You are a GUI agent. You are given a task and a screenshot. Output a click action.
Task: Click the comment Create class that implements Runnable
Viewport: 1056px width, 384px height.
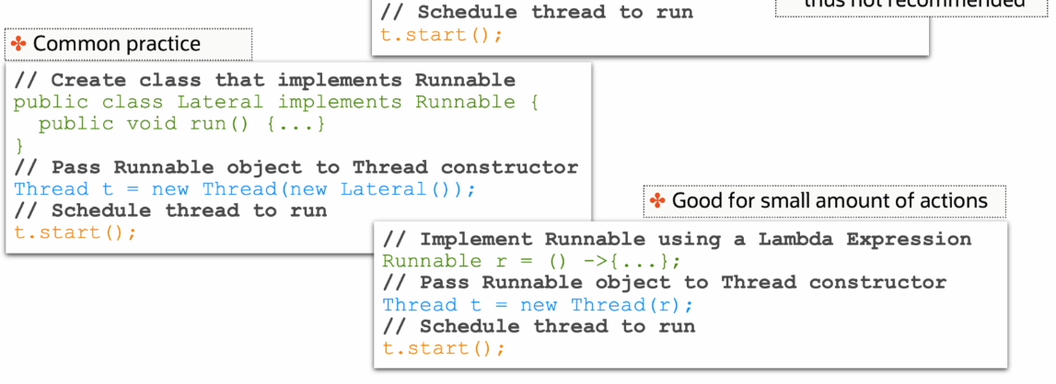[264, 81]
